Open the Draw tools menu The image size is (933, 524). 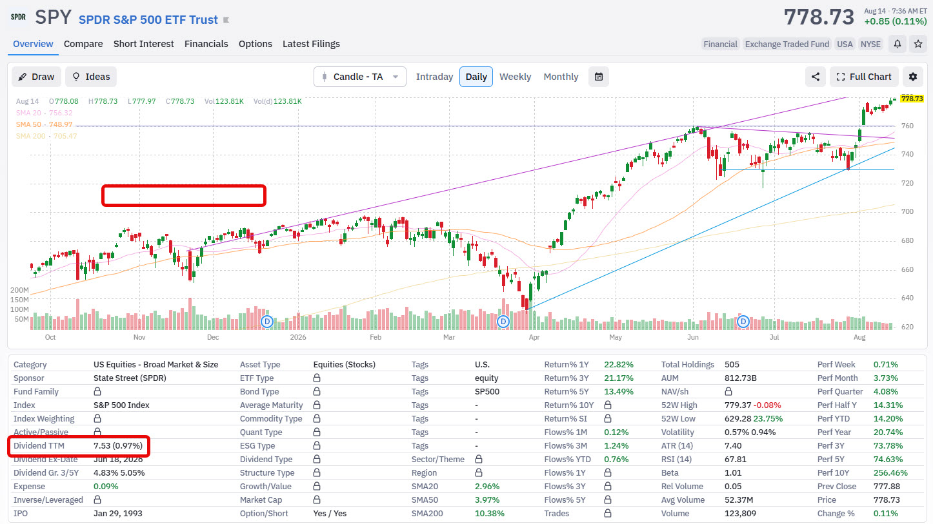pyautogui.click(x=37, y=77)
